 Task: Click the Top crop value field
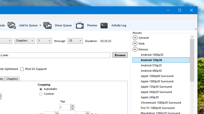tap(65, 107)
